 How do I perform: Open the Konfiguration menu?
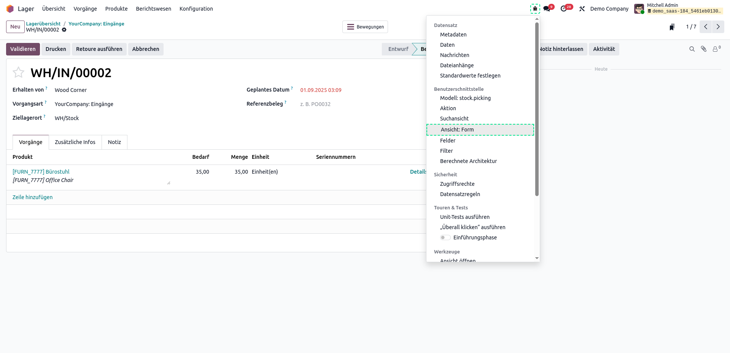(196, 9)
